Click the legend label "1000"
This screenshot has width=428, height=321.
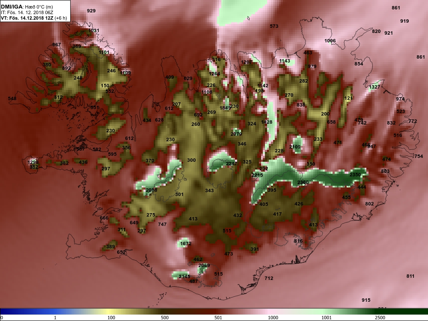pyautogui.click(x=273, y=318)
